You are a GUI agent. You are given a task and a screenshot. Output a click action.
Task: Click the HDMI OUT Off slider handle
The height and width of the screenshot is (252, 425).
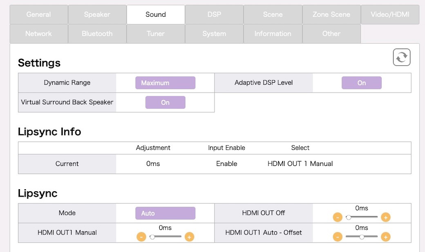[349, 217]
